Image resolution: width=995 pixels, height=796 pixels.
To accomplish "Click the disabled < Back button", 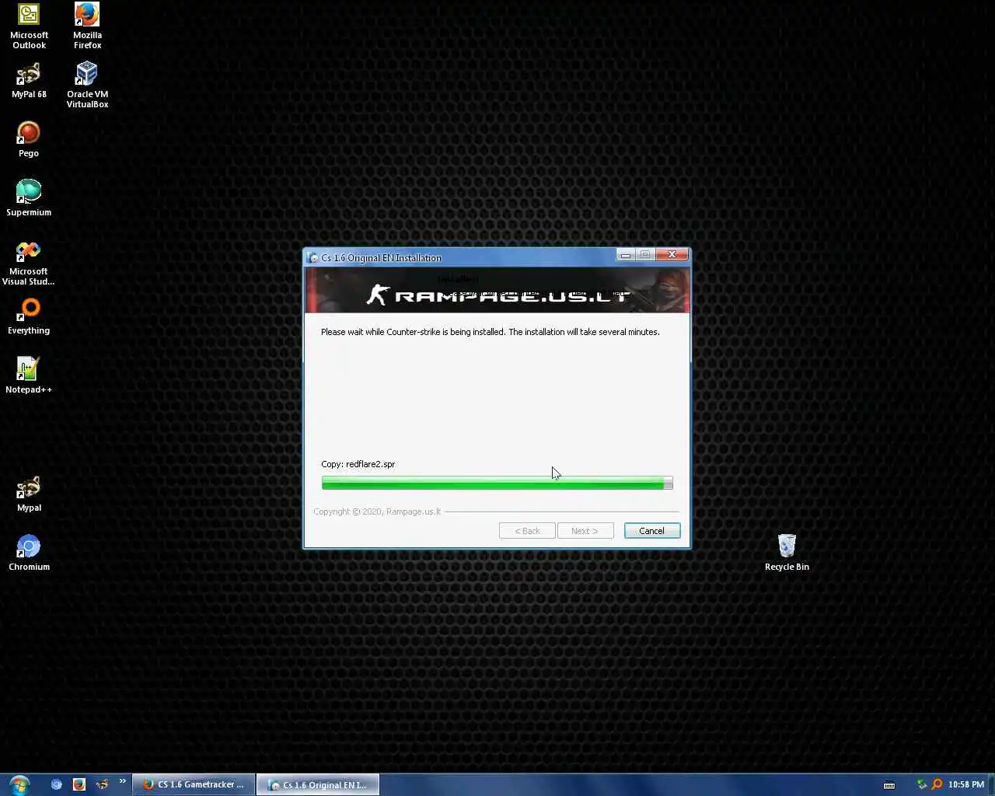I will coord(527,531).
